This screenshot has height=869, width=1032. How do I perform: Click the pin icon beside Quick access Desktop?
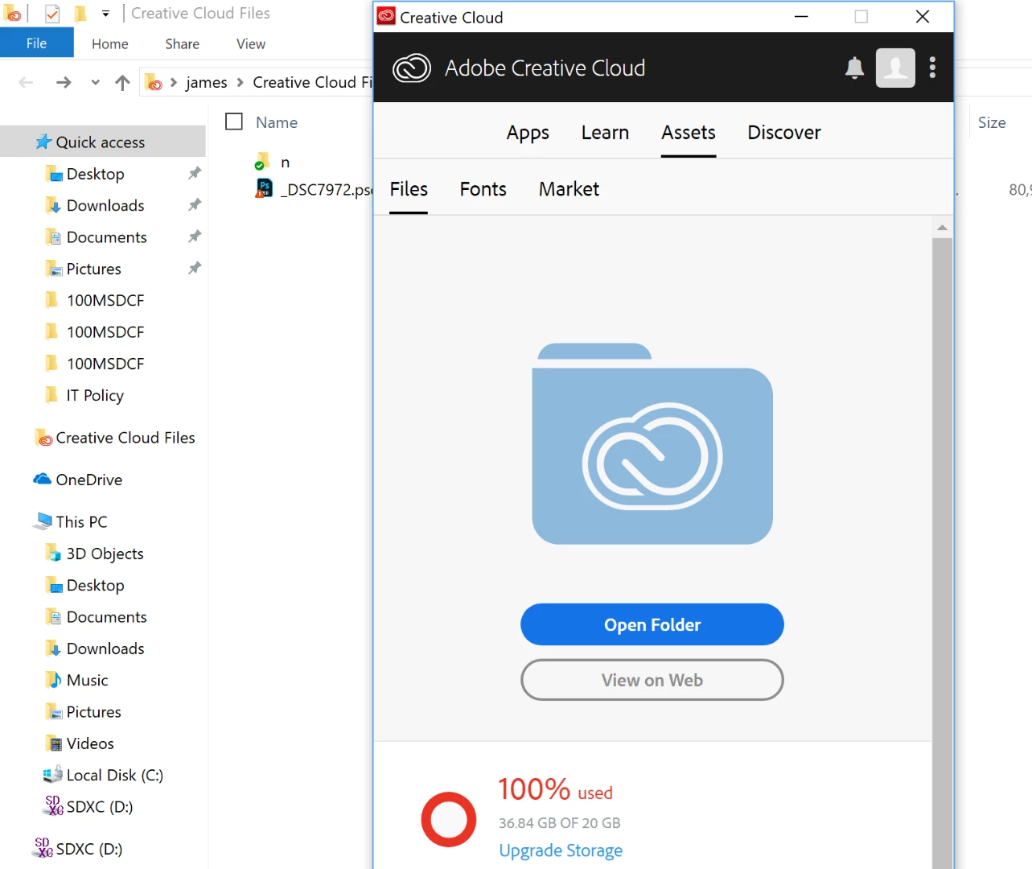click(194, 173)
